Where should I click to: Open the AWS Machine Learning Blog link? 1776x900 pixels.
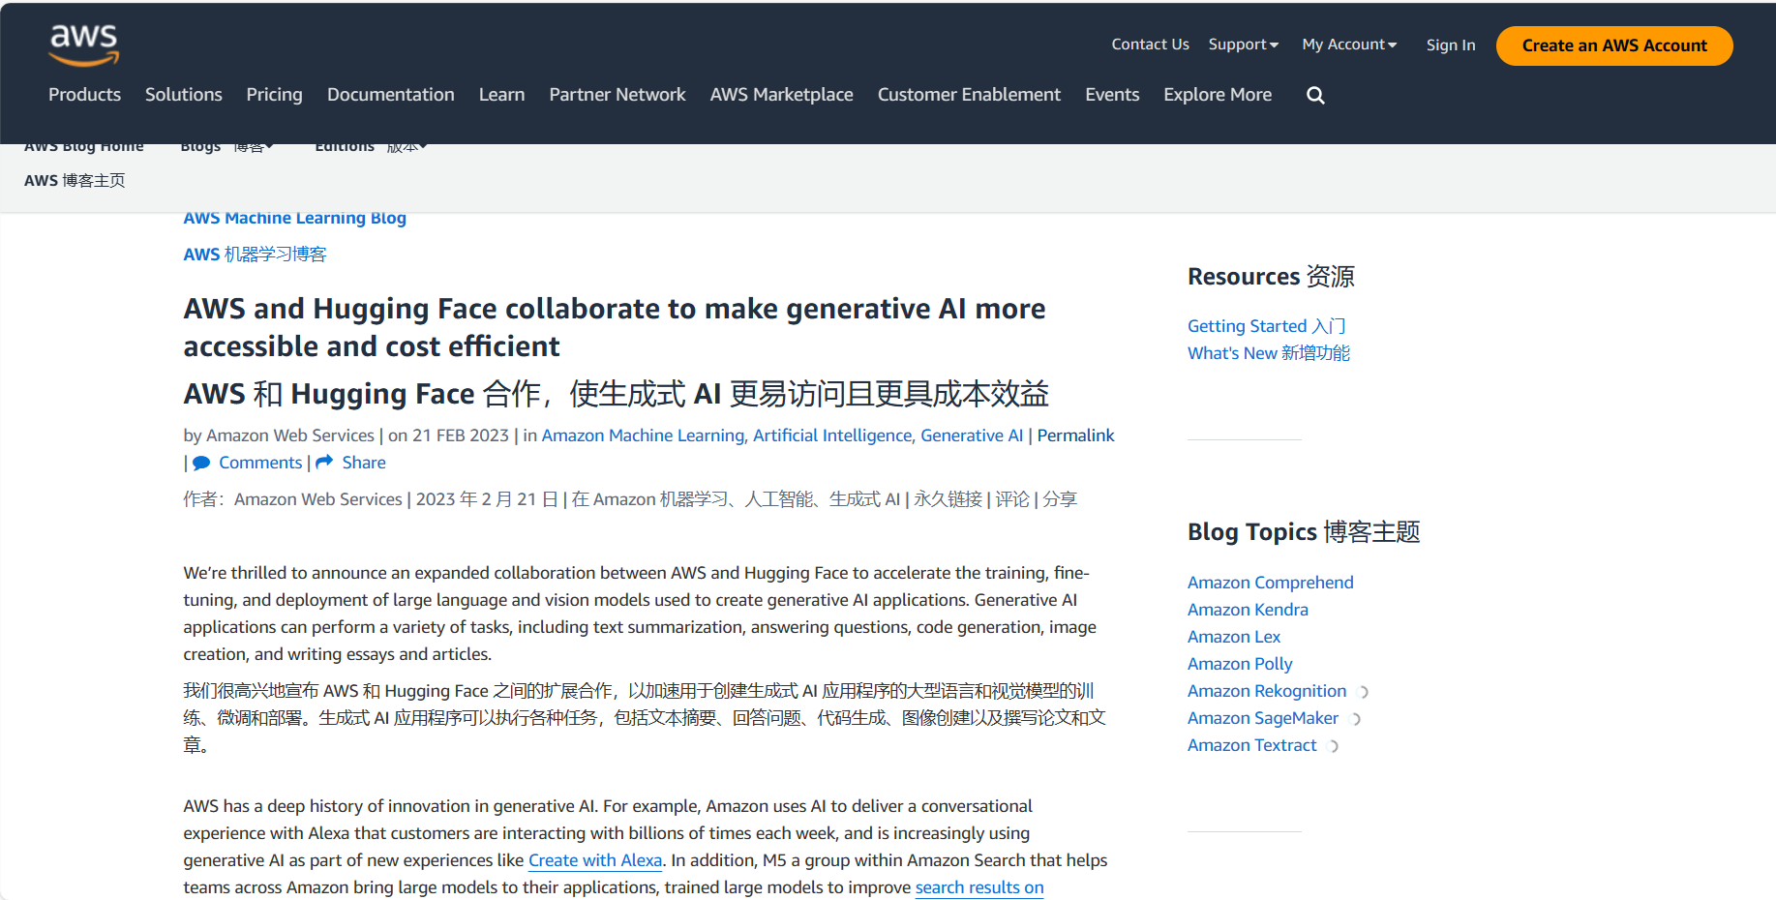295,219
